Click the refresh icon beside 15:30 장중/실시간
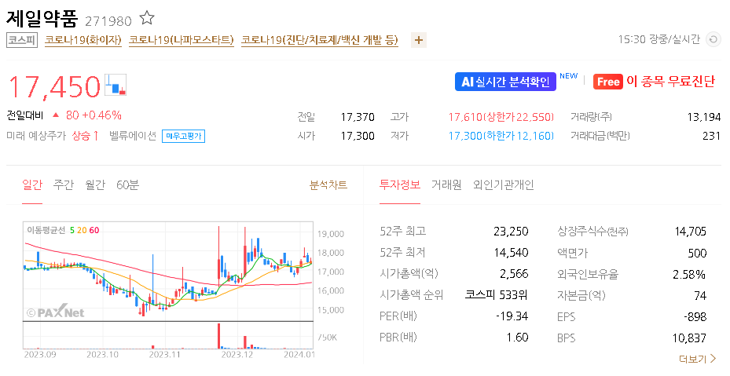This screenshot has width=730, height=376. [x=713, y=39]
